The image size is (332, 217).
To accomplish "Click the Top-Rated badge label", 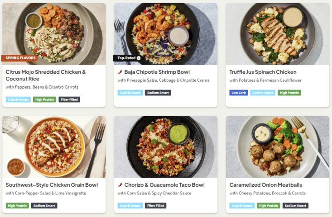I will click(126, 58).
